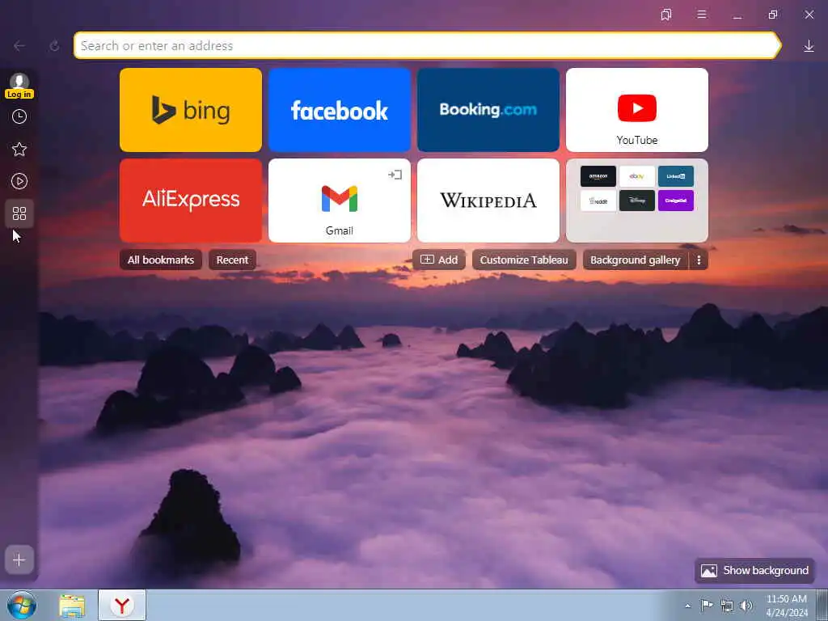
Task: Open Craigslist in the folder tile
Action: [676, 201]
